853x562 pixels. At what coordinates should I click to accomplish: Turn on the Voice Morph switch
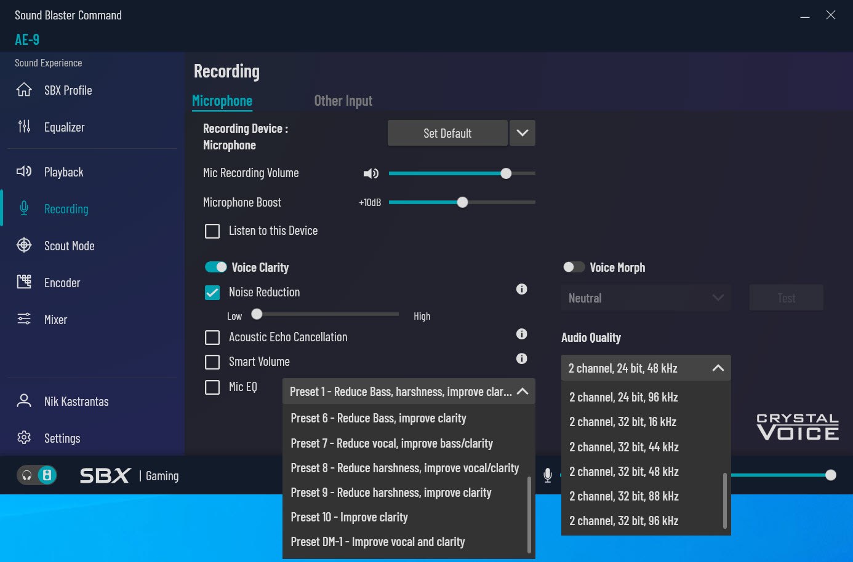[574, 267]
